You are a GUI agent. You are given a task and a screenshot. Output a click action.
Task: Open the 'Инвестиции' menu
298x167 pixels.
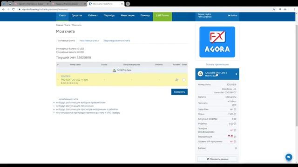pyautogui.click(x=128, y=15)
